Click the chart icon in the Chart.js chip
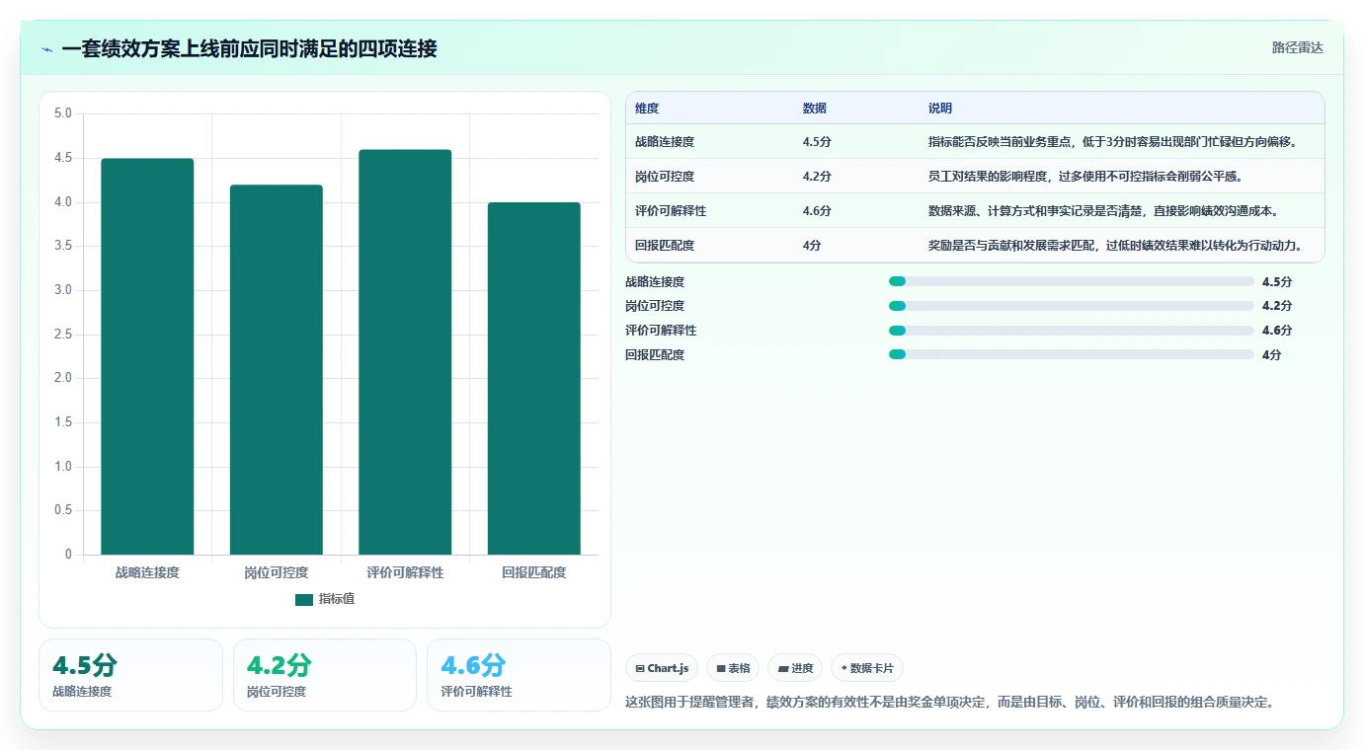Image resolution: width=1364 pixels, height=750 pixels. click(x=640, y=669)
